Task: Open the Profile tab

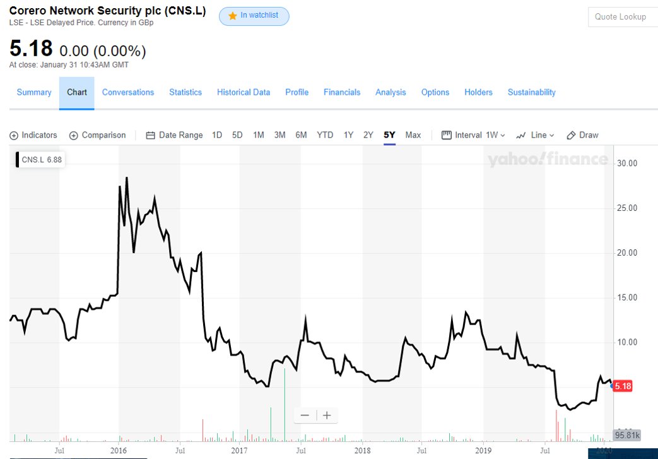Action: (297, 92)
